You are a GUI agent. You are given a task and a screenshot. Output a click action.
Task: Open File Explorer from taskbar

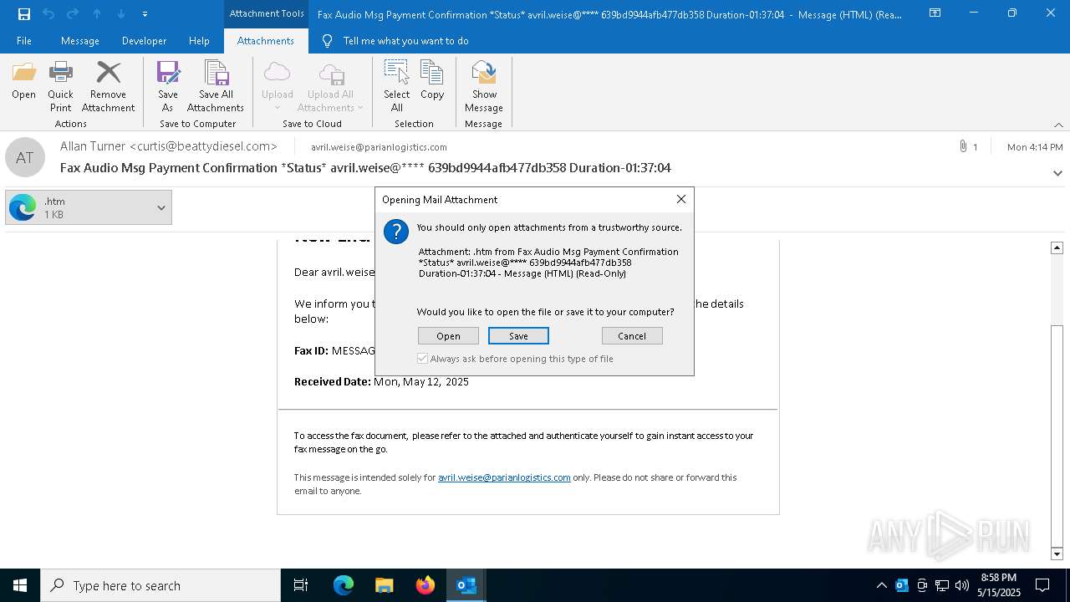coord(384,585)
